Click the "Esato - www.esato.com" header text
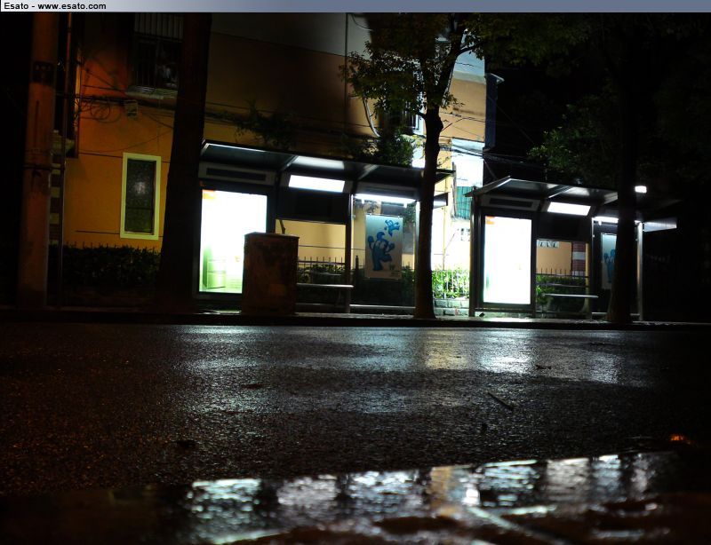This screenshot has height=545, width=711. click(55, 6)
